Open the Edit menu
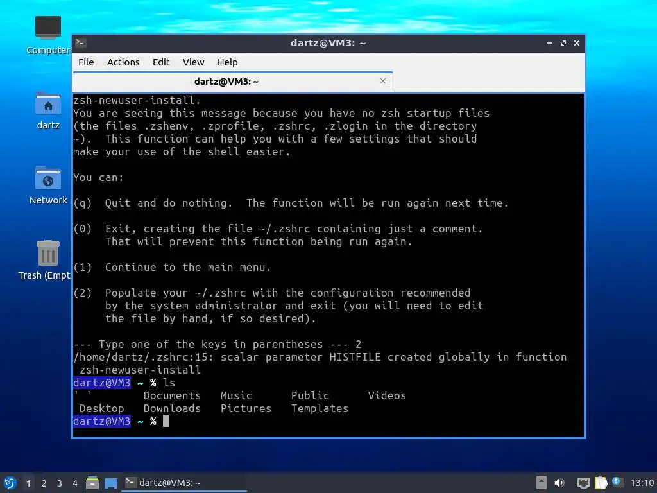The height and width of the screenshot is (493, 657). (x=161, y=62)
